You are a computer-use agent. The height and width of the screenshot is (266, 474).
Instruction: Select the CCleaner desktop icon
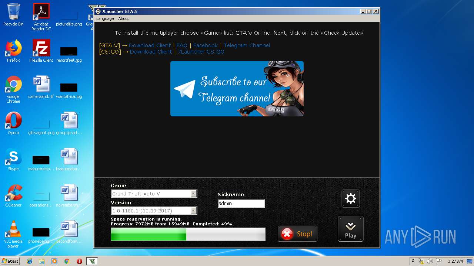[13, 196]
